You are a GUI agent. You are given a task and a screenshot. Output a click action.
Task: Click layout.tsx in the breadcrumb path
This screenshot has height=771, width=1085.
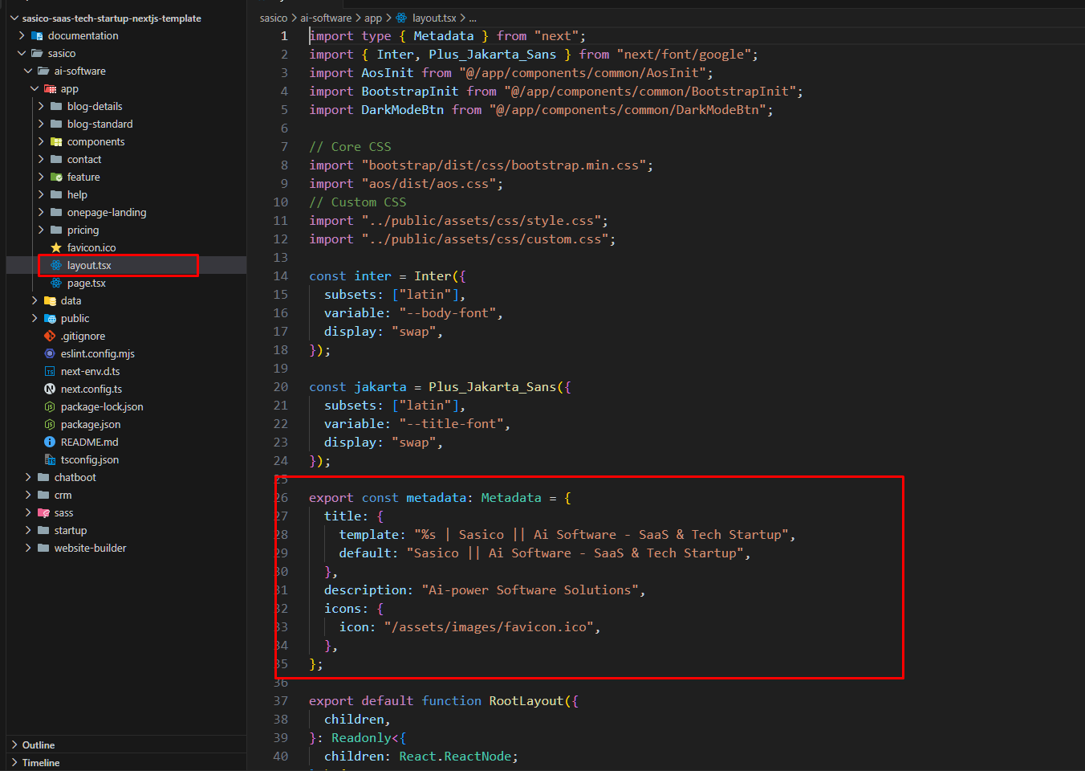pos(434,18)
